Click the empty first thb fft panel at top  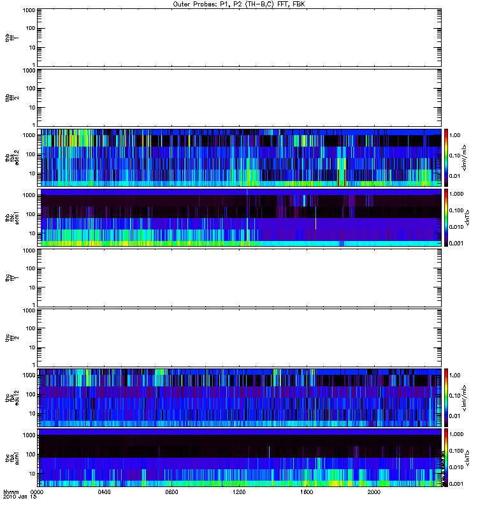click(x=239, y=38)
